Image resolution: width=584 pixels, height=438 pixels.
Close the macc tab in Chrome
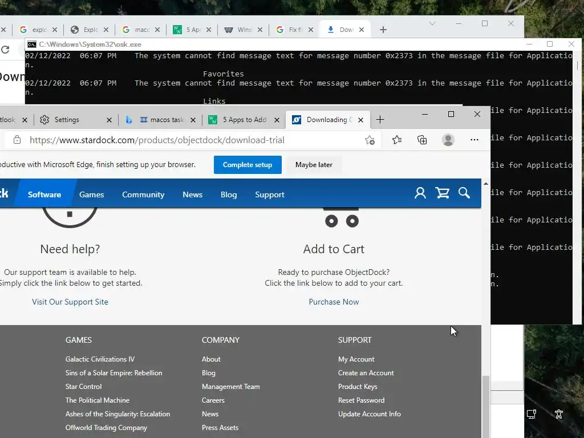click(157, 30)
